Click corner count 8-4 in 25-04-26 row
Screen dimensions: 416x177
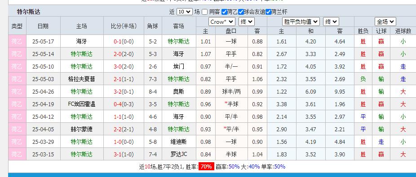(153, 91)
